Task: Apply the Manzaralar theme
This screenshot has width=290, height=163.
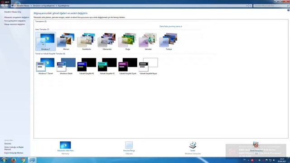Action: (107, 41)
